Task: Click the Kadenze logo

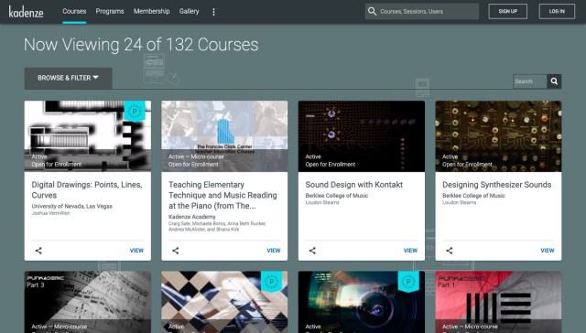Action: point(27,12)
